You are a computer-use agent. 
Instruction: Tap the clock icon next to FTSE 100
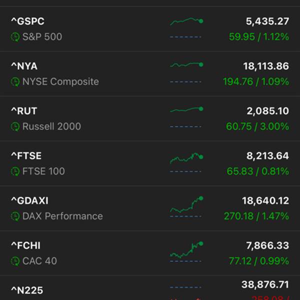(x=15, y=171)
